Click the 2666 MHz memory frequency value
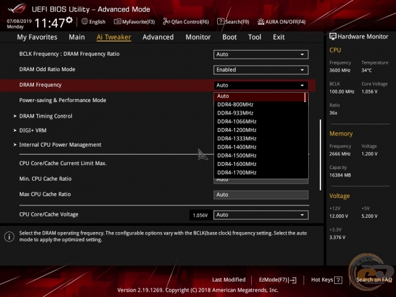 340,154
